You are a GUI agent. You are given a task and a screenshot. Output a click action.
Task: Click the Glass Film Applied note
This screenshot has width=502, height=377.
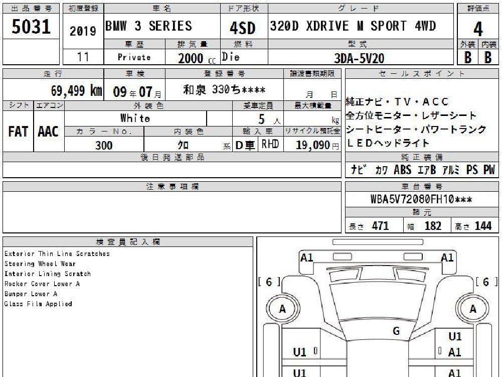(x=38, y=304)
